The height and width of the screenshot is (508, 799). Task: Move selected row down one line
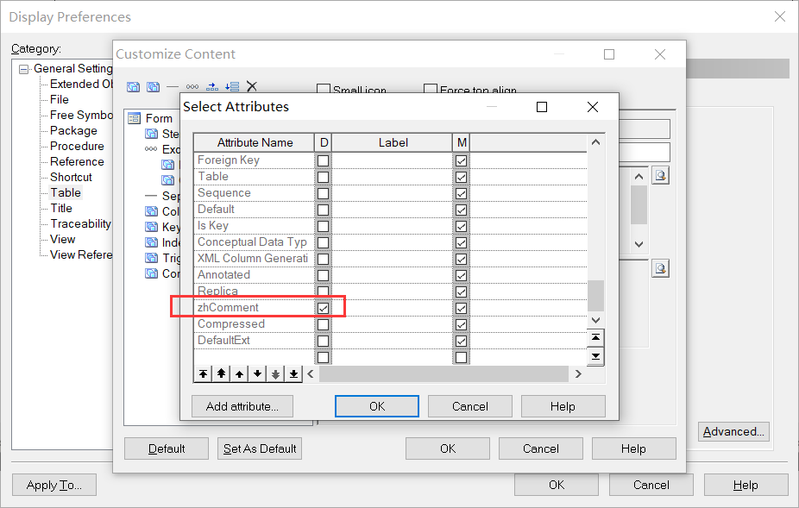[257, 374]
